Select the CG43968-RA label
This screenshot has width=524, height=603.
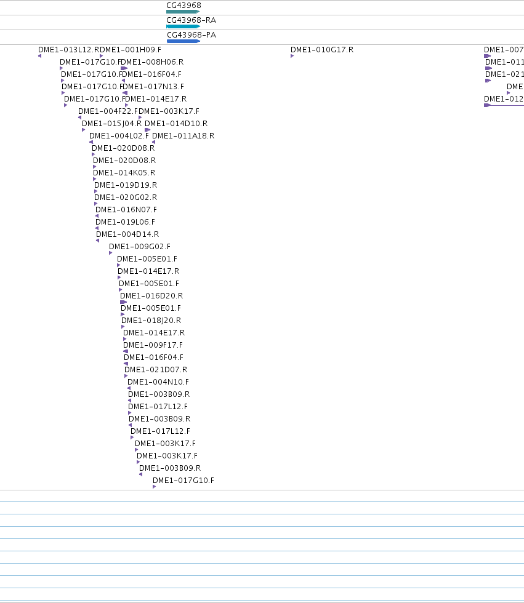191,20
